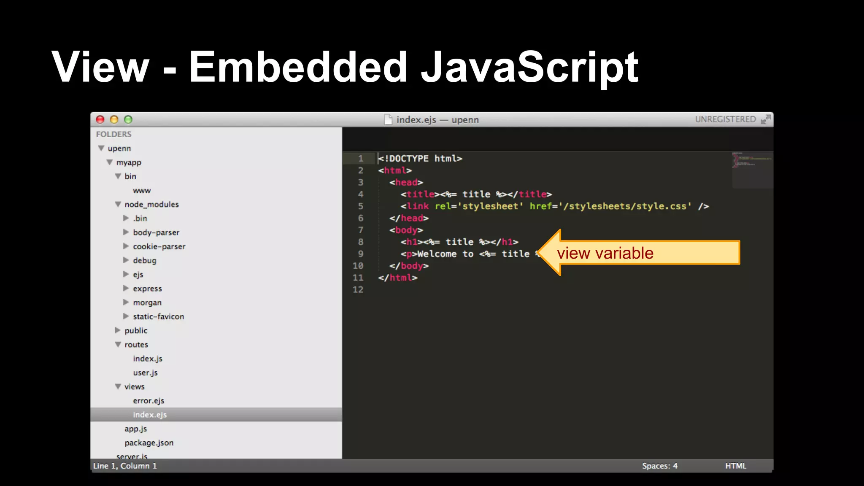Select the express folder name

147,289
